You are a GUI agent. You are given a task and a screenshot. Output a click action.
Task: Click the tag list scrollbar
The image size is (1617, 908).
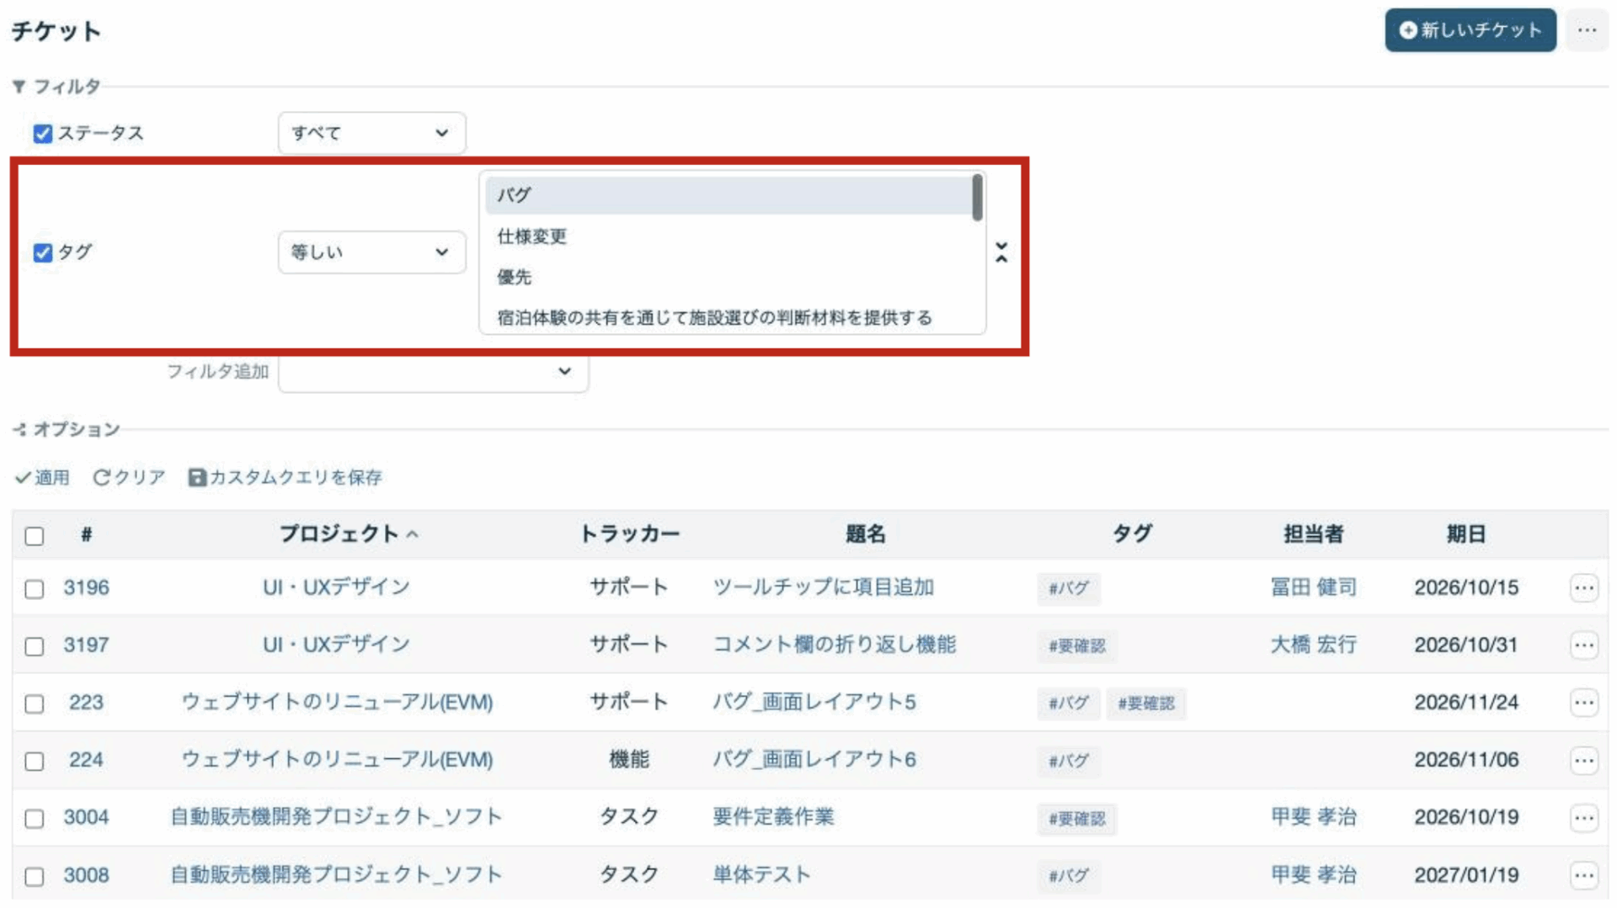977,198
